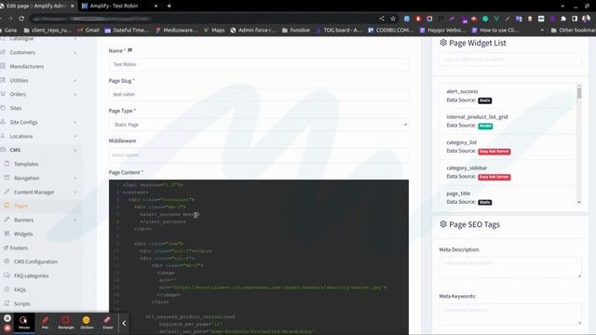Open CMS Configuration in the sidebar
The height and width of the screenshot is (335, 596).
click(35, 261)
